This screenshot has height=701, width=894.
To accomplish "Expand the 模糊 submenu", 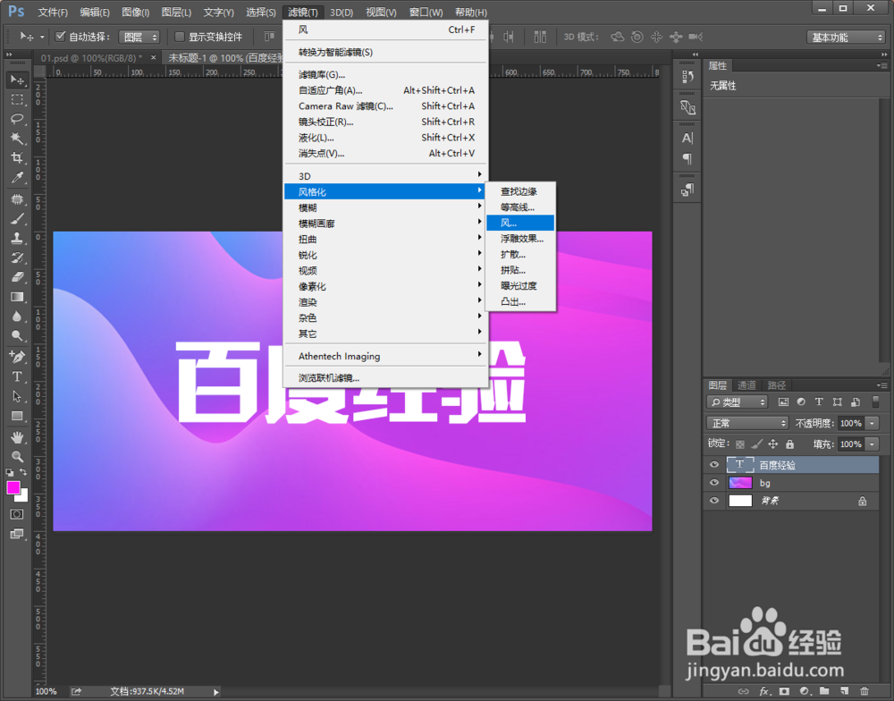I will [385, 207].
